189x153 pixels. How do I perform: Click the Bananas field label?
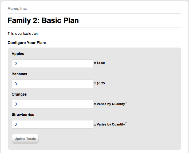pos(19,74)
